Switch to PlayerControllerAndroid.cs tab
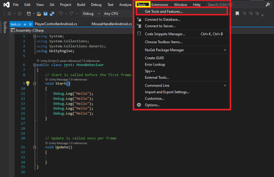Screen dimensions: 274x177 [56, 24]
